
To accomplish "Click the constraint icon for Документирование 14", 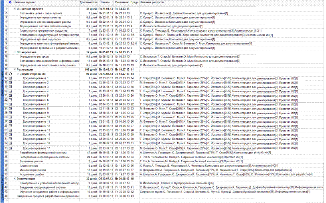I will click(10, 135).
